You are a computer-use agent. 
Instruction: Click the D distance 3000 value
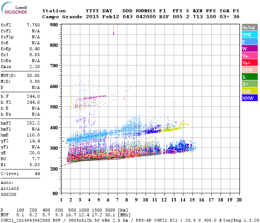click(x=110, y=210)
